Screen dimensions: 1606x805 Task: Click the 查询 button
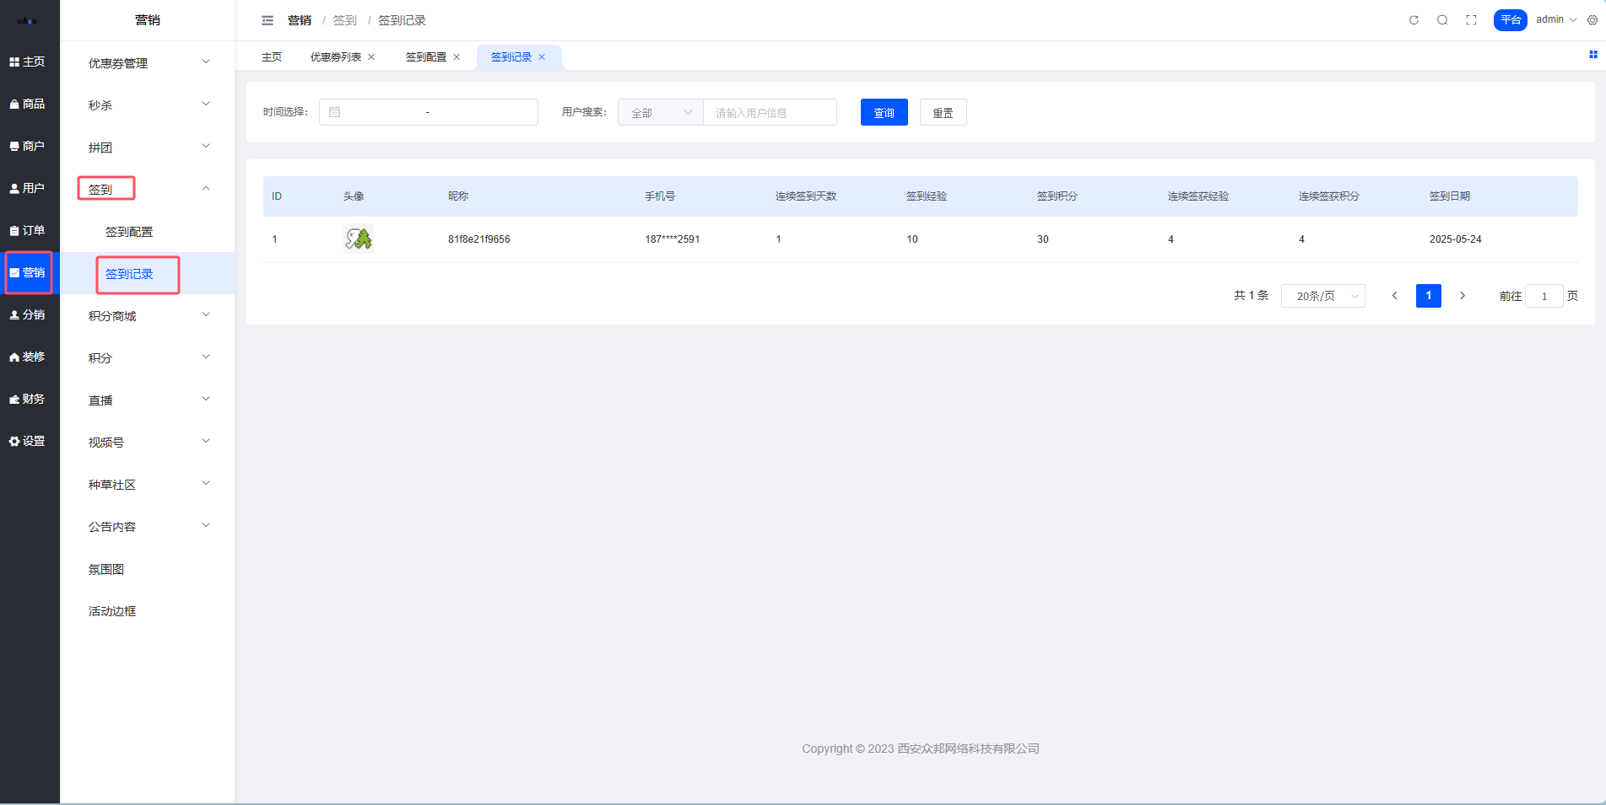[884, 112]
